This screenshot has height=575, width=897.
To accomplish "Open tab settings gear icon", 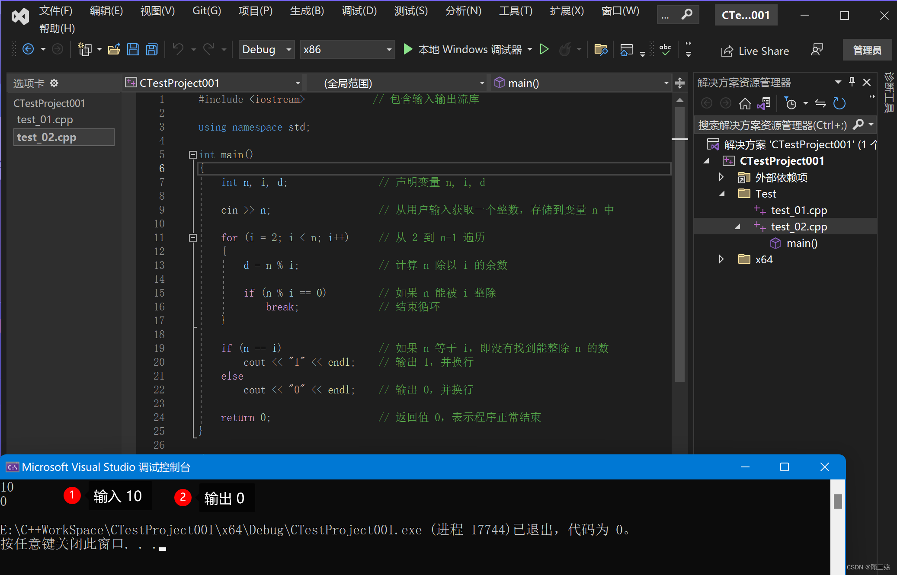I will [x=54, y=83].
